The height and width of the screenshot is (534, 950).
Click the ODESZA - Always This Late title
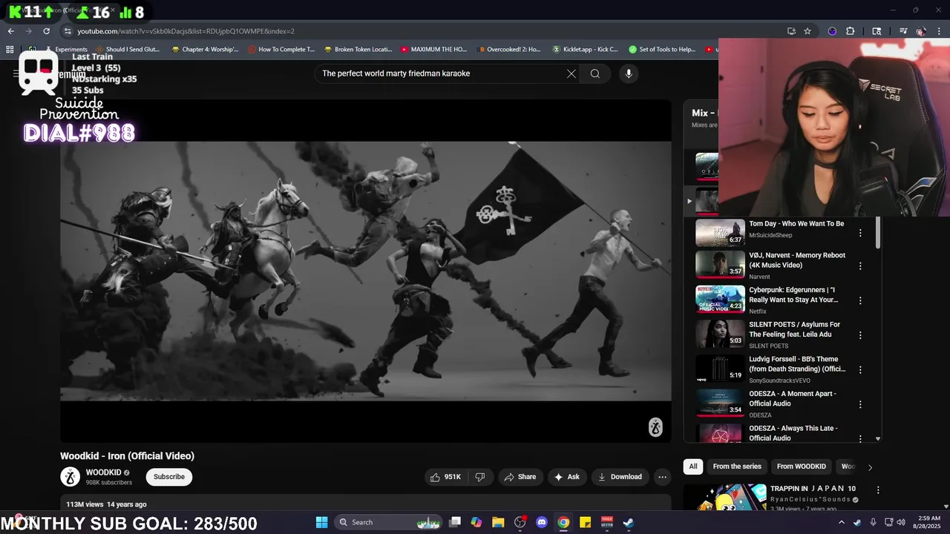tap(793, 433)
